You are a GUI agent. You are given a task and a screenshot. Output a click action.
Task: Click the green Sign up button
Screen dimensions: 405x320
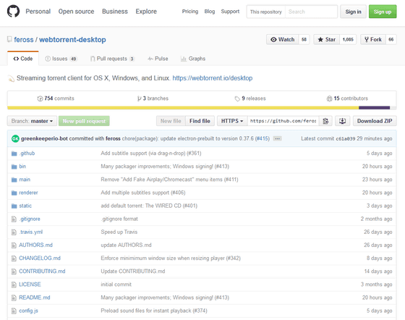pyautogui.click(x=383, y=12)
